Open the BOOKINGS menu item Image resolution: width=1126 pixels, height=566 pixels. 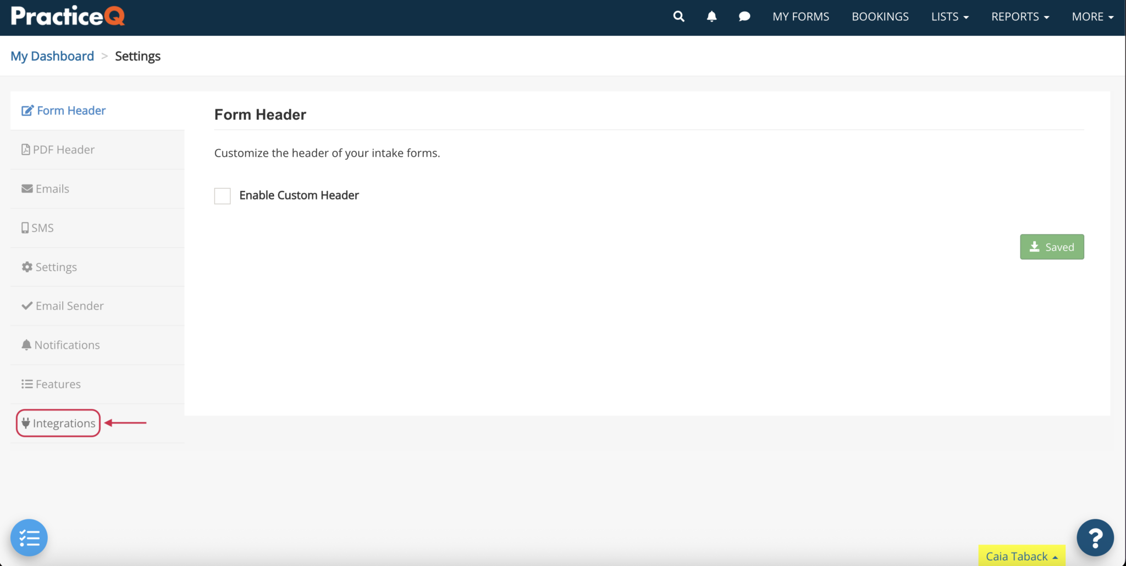(x=880, y=17)
